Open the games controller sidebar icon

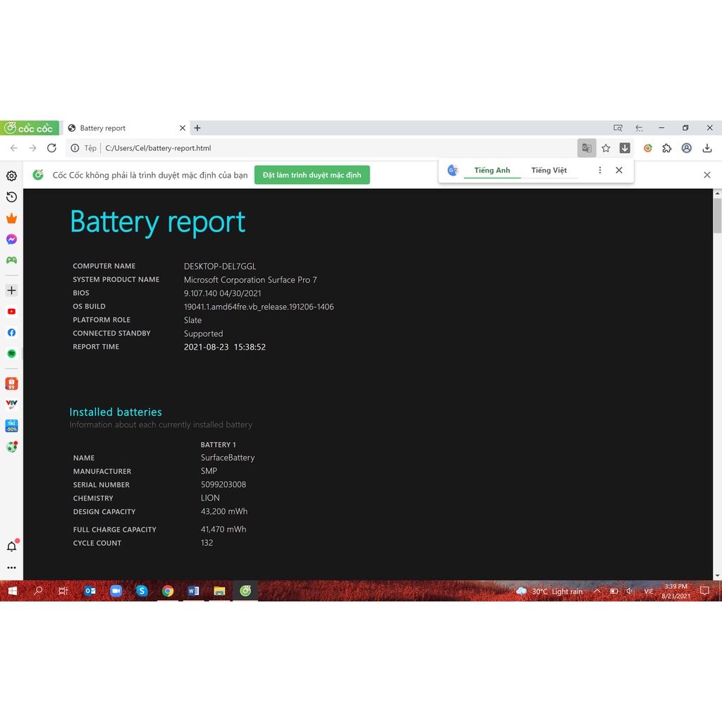[11, 260]
